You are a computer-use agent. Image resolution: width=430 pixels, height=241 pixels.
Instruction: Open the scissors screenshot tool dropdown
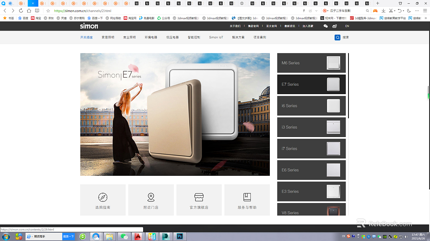coord(395,11)
